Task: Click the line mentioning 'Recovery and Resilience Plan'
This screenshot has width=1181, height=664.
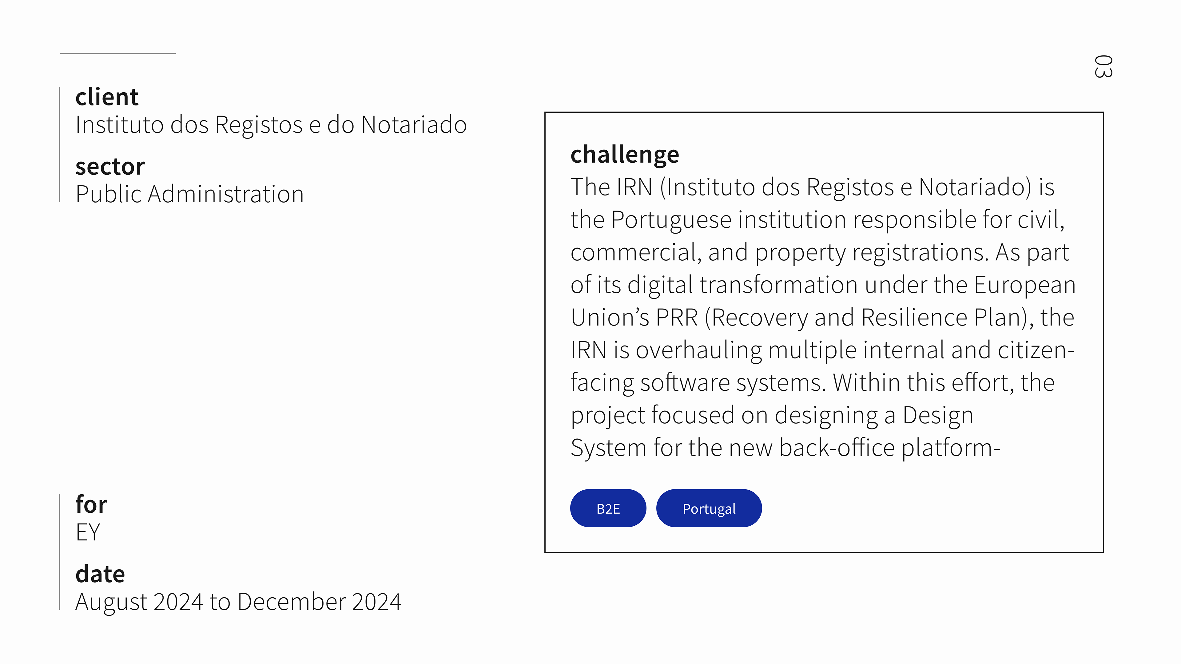Action: point(822,318)
